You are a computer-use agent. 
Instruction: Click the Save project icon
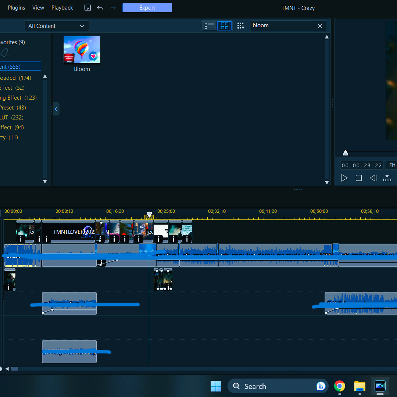click(87, 8)
